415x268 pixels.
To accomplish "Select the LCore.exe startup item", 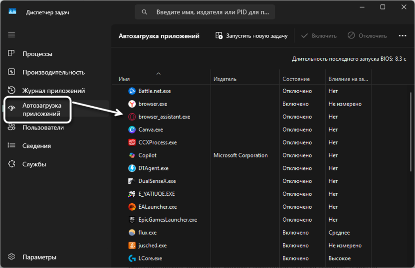I will coord(150,259).
